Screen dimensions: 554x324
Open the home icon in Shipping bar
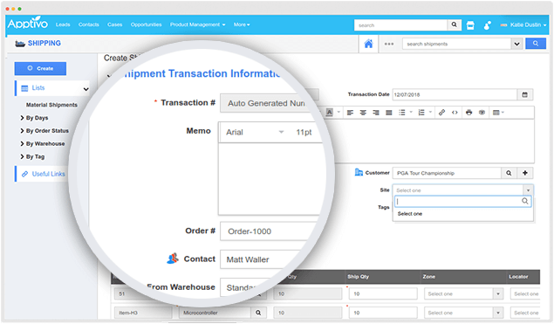pos(368,44)
